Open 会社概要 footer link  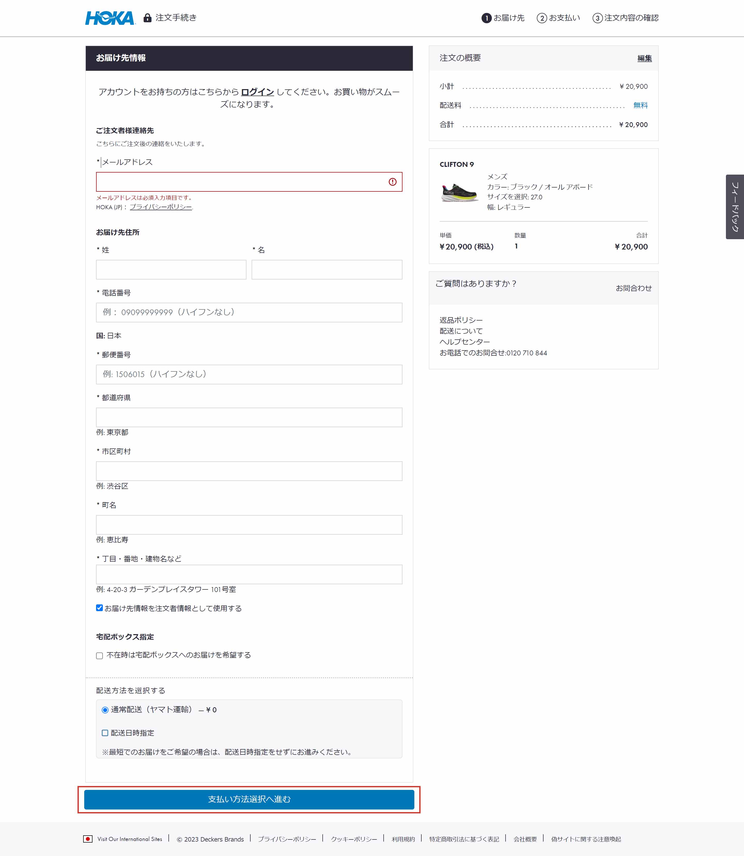pyautogui.click(x=525, y=839)
